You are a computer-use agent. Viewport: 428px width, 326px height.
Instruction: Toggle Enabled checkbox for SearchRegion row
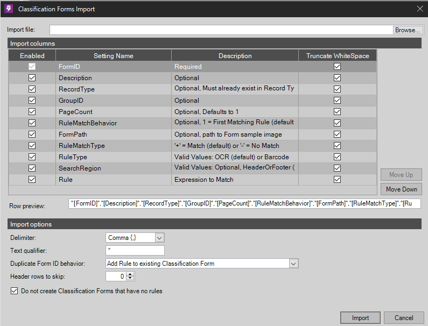tap(32, 168)
